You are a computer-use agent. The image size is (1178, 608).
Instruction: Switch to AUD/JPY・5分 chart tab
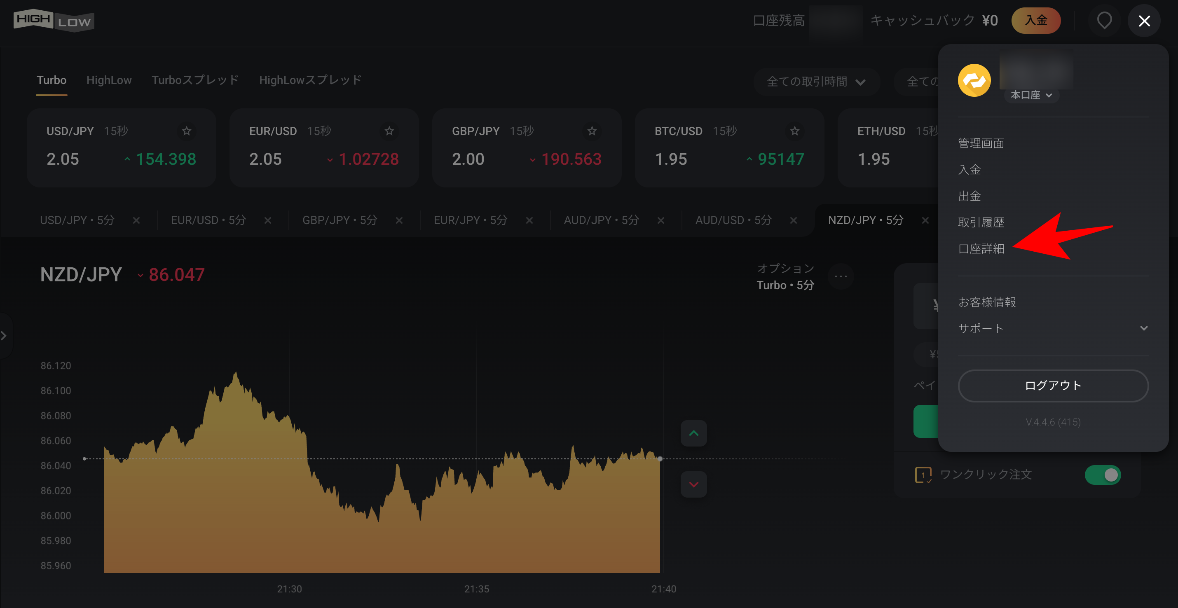coord(601,220)
